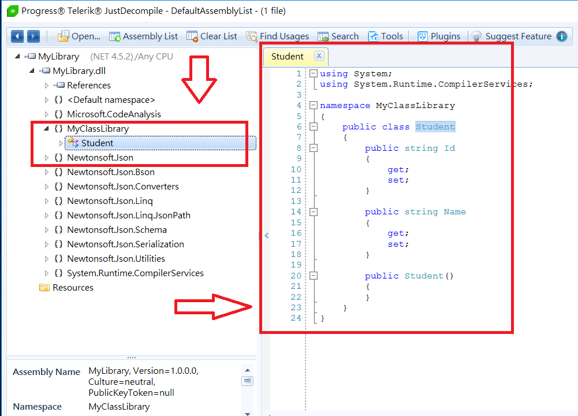The height and width of the screenshot is (416, 578).
Task: Open the Assembly List
Action: point(143,36)
